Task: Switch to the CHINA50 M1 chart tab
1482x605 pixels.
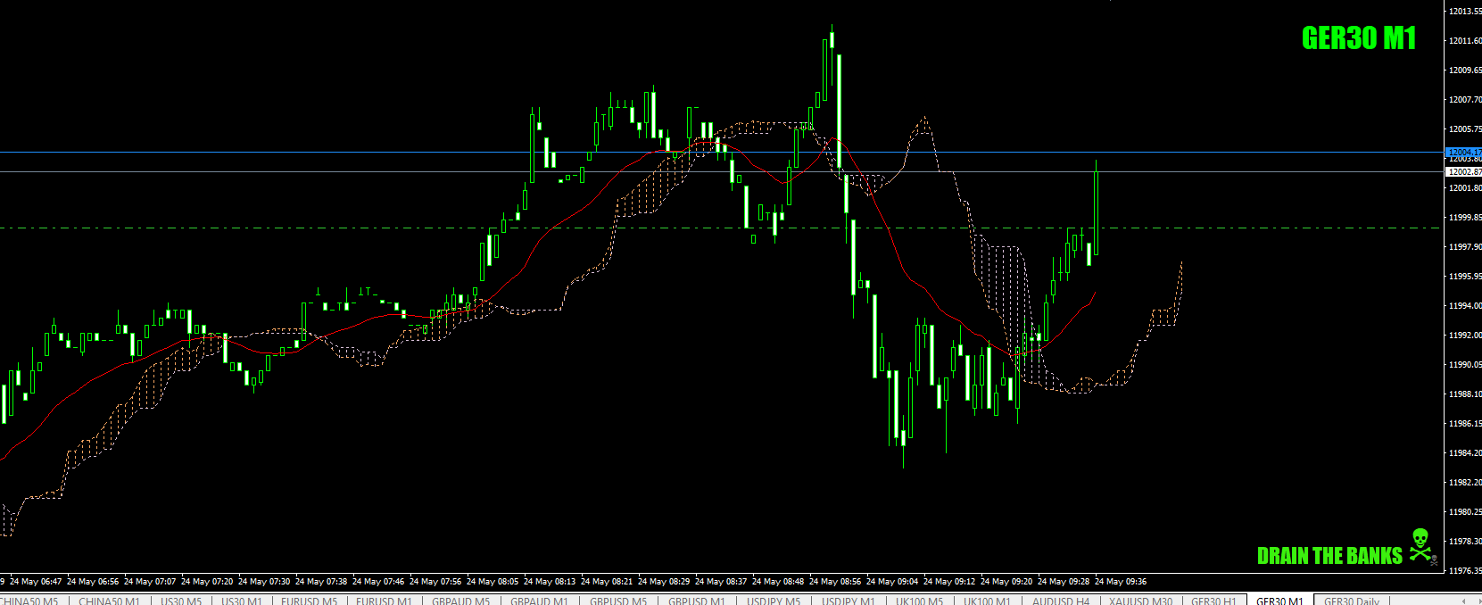Action: (109, 601)
